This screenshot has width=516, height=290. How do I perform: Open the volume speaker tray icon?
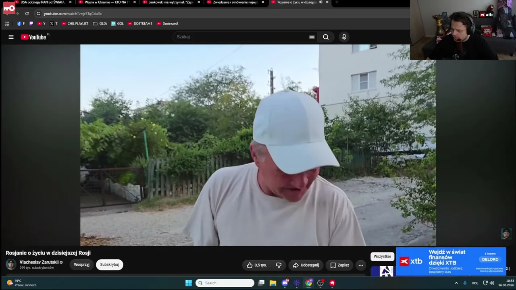click(x=492, y=283)
